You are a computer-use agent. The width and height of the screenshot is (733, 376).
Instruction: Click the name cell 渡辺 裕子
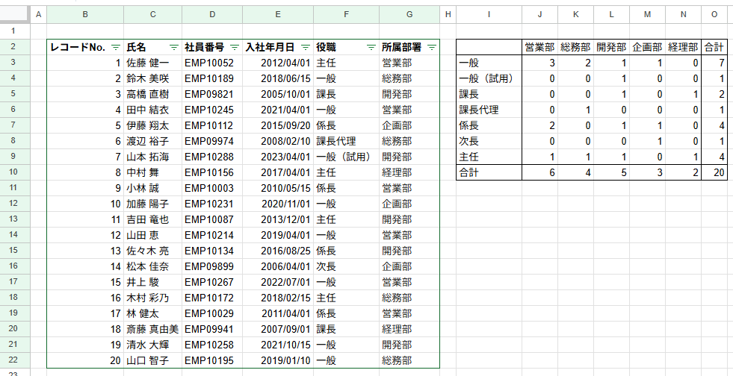[153, 141]
